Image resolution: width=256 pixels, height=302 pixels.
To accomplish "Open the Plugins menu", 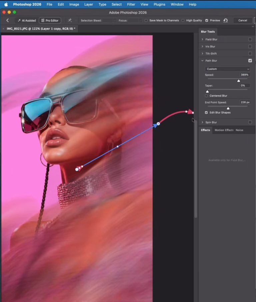I will (159, 4).
